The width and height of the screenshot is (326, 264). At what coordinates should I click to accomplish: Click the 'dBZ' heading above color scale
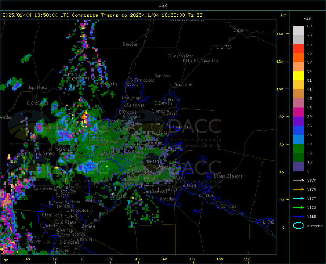pos(307,18)
